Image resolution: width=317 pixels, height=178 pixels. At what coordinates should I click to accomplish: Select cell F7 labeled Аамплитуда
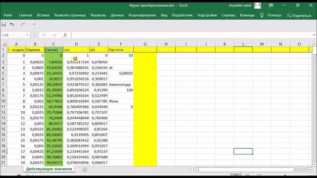[x=121, y=85]
